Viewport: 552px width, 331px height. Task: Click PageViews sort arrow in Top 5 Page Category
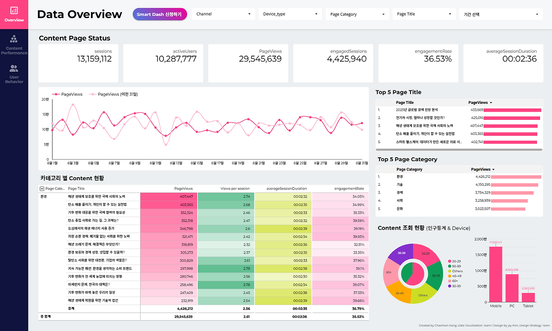pyautogui.click(x=493, y=170)
